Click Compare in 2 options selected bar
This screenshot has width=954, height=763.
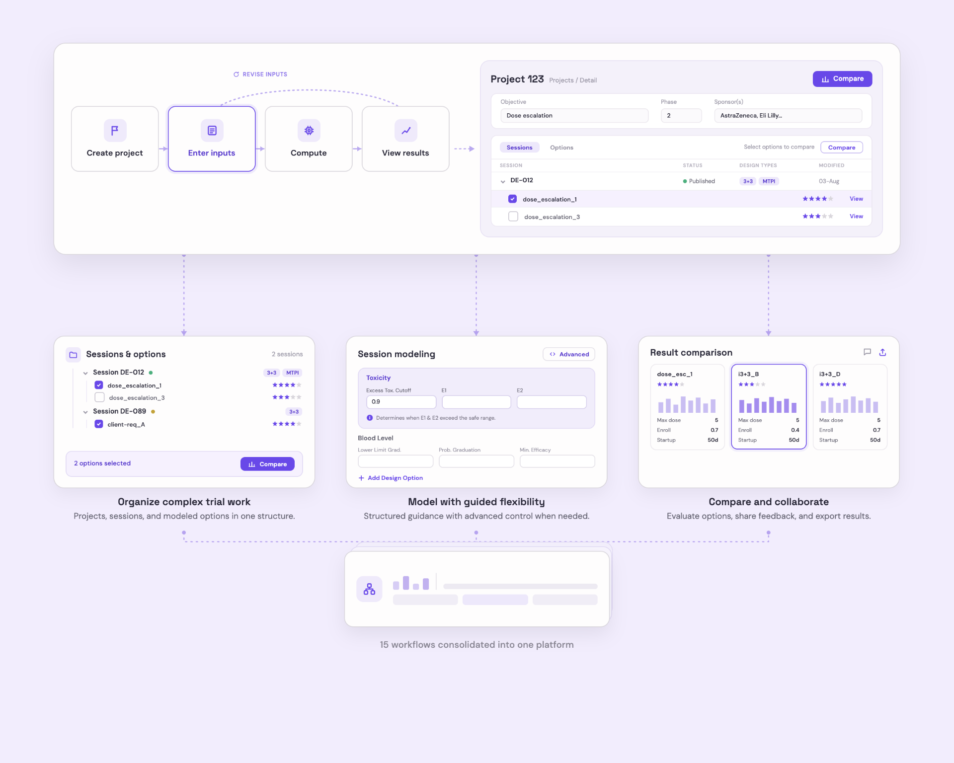click(x=267, y=464)
